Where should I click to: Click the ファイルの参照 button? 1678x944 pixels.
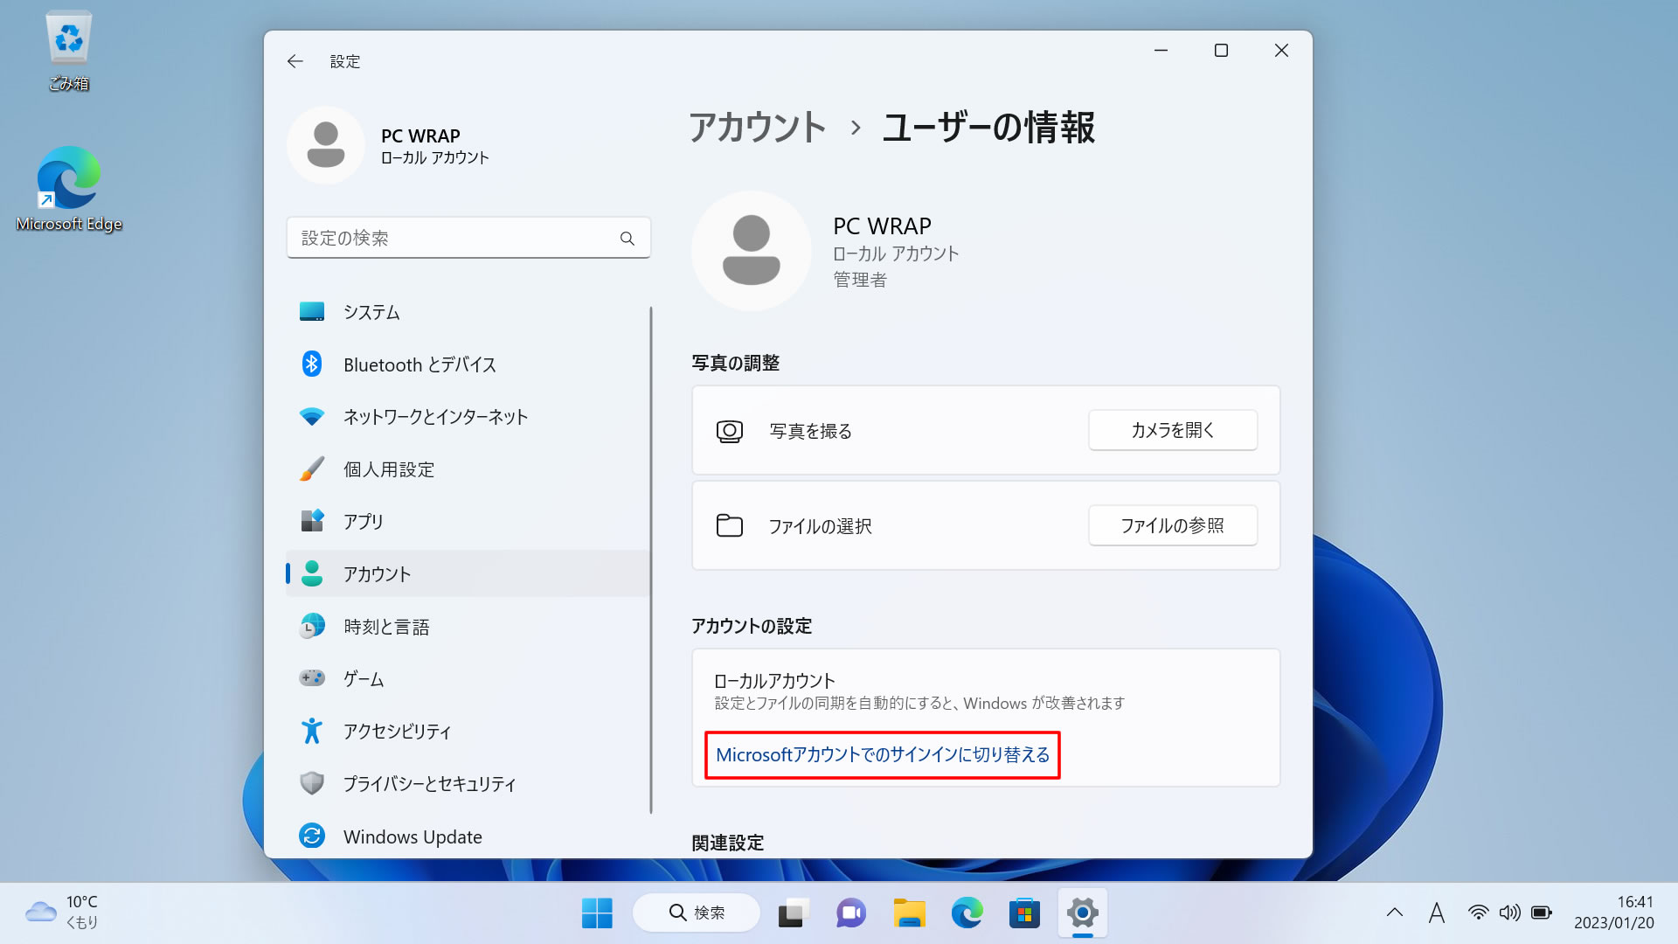tap(1173, 525)
